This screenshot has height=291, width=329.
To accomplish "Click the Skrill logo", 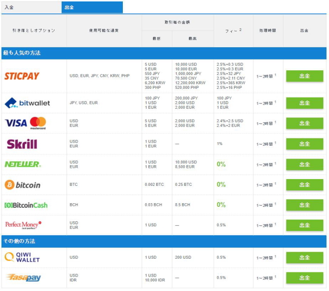I will [x=22, y=144].
